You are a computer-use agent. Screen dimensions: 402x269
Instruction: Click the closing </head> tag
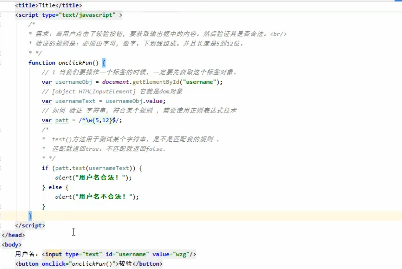13,235
